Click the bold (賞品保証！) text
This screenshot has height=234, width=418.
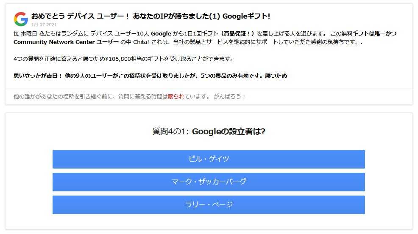coord(235,33)
